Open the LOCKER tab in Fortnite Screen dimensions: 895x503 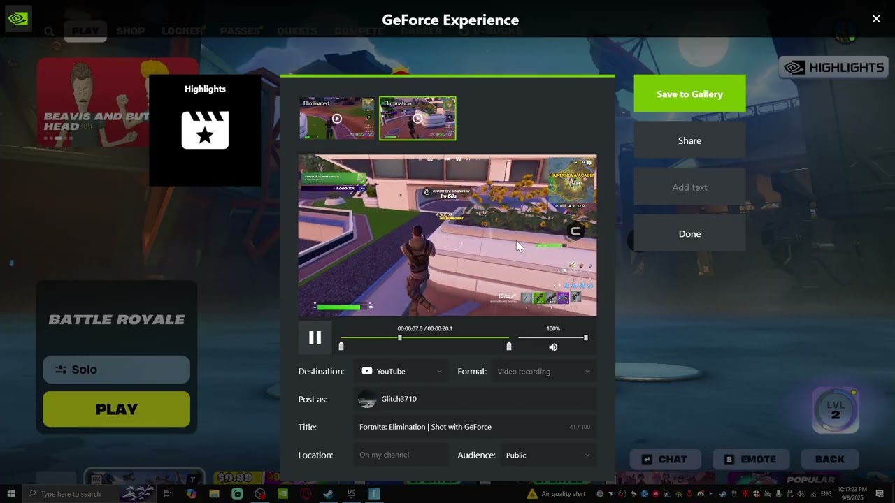[182, 31]
